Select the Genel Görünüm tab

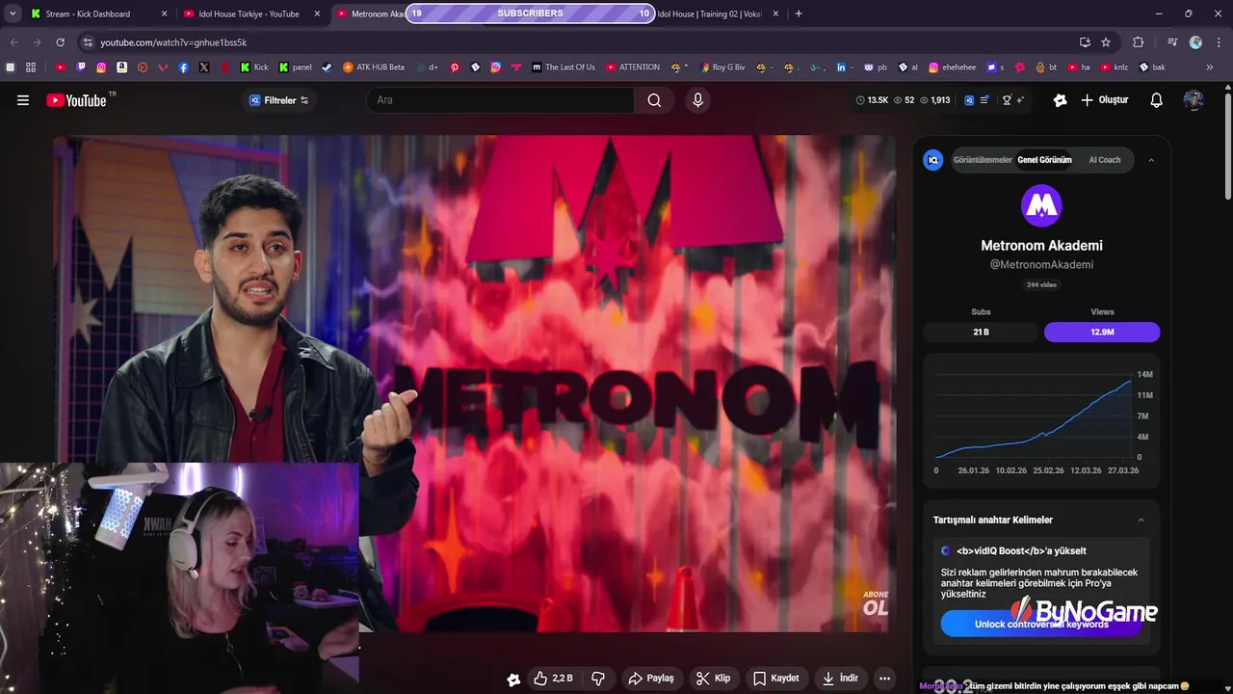(x=1044, y=160)
